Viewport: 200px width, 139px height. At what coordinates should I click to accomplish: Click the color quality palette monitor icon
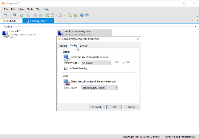point(66,82)
